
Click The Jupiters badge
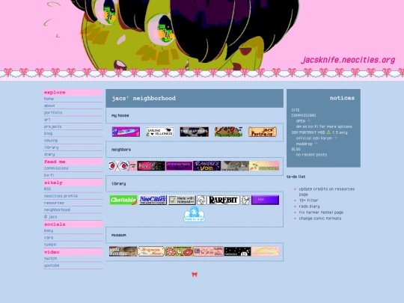(195, 132)
